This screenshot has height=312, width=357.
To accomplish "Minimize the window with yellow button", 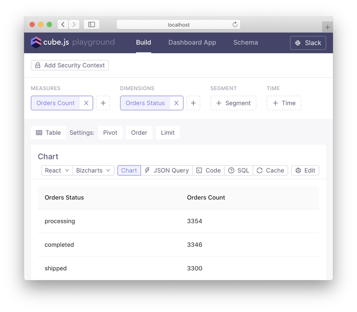I will [41, 25].
